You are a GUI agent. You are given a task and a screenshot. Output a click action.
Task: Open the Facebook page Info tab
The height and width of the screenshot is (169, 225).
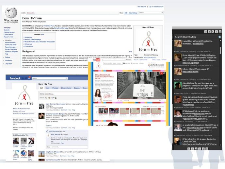(x=48, y=88)
